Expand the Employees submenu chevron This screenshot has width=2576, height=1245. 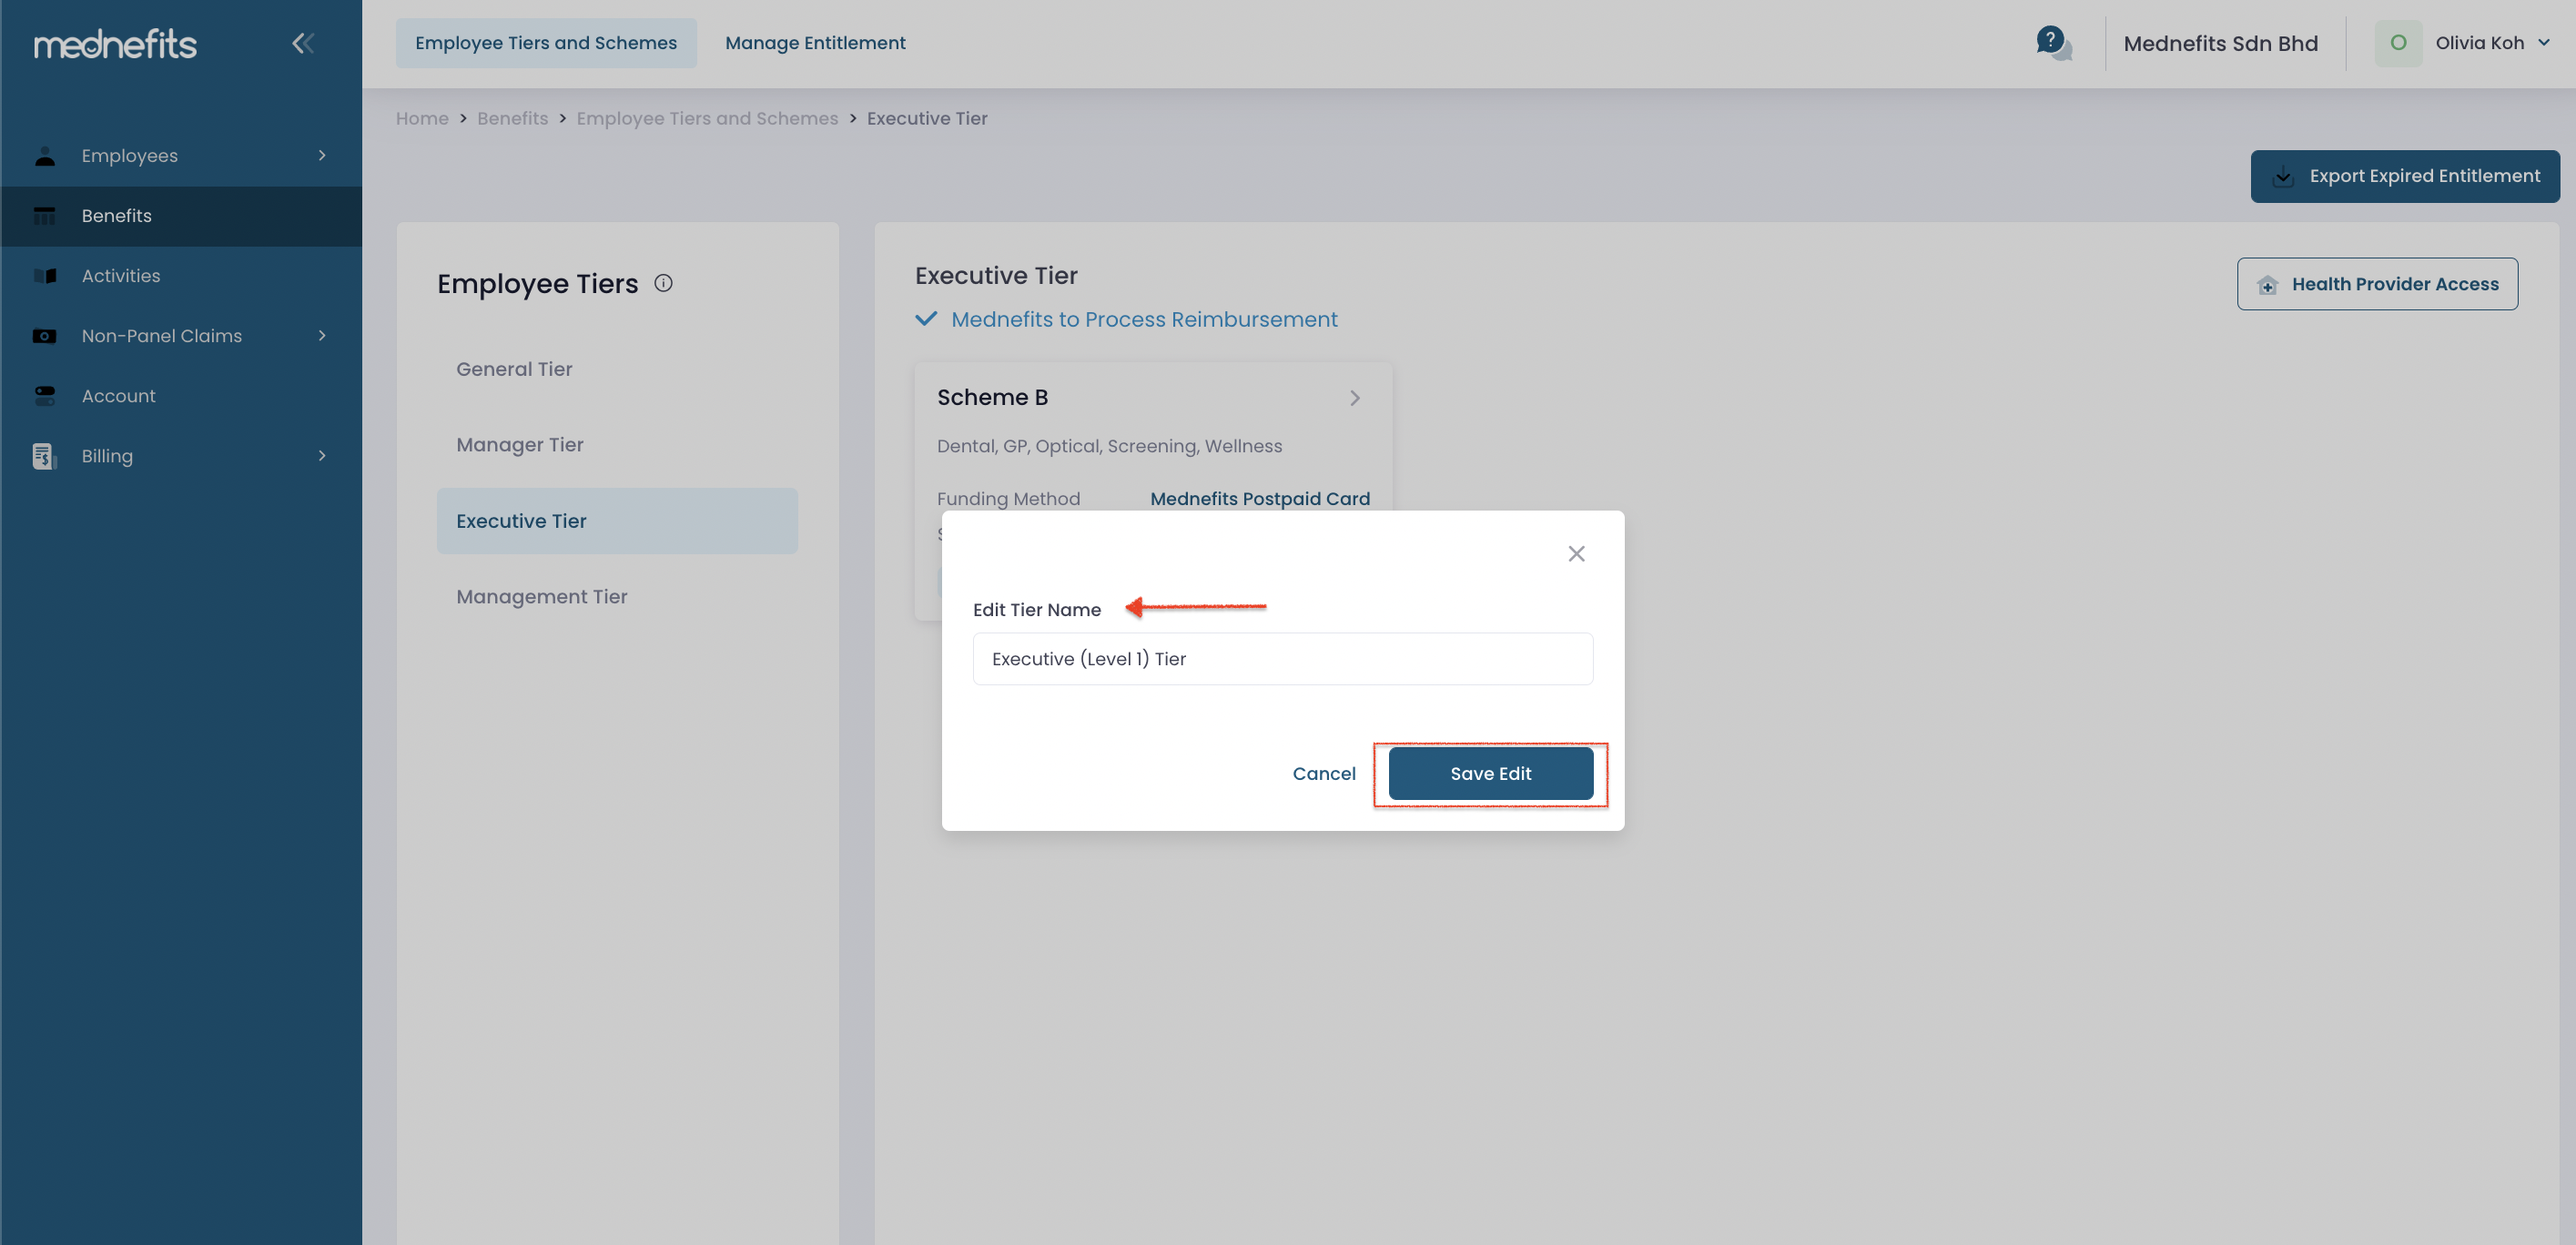(321, 155)
